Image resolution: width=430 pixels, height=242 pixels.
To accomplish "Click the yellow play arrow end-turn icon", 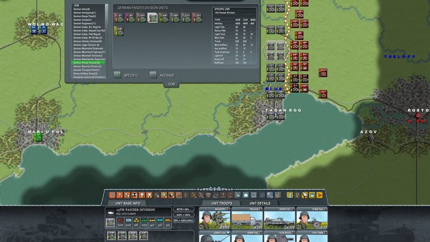I will (x=319, y=195).
